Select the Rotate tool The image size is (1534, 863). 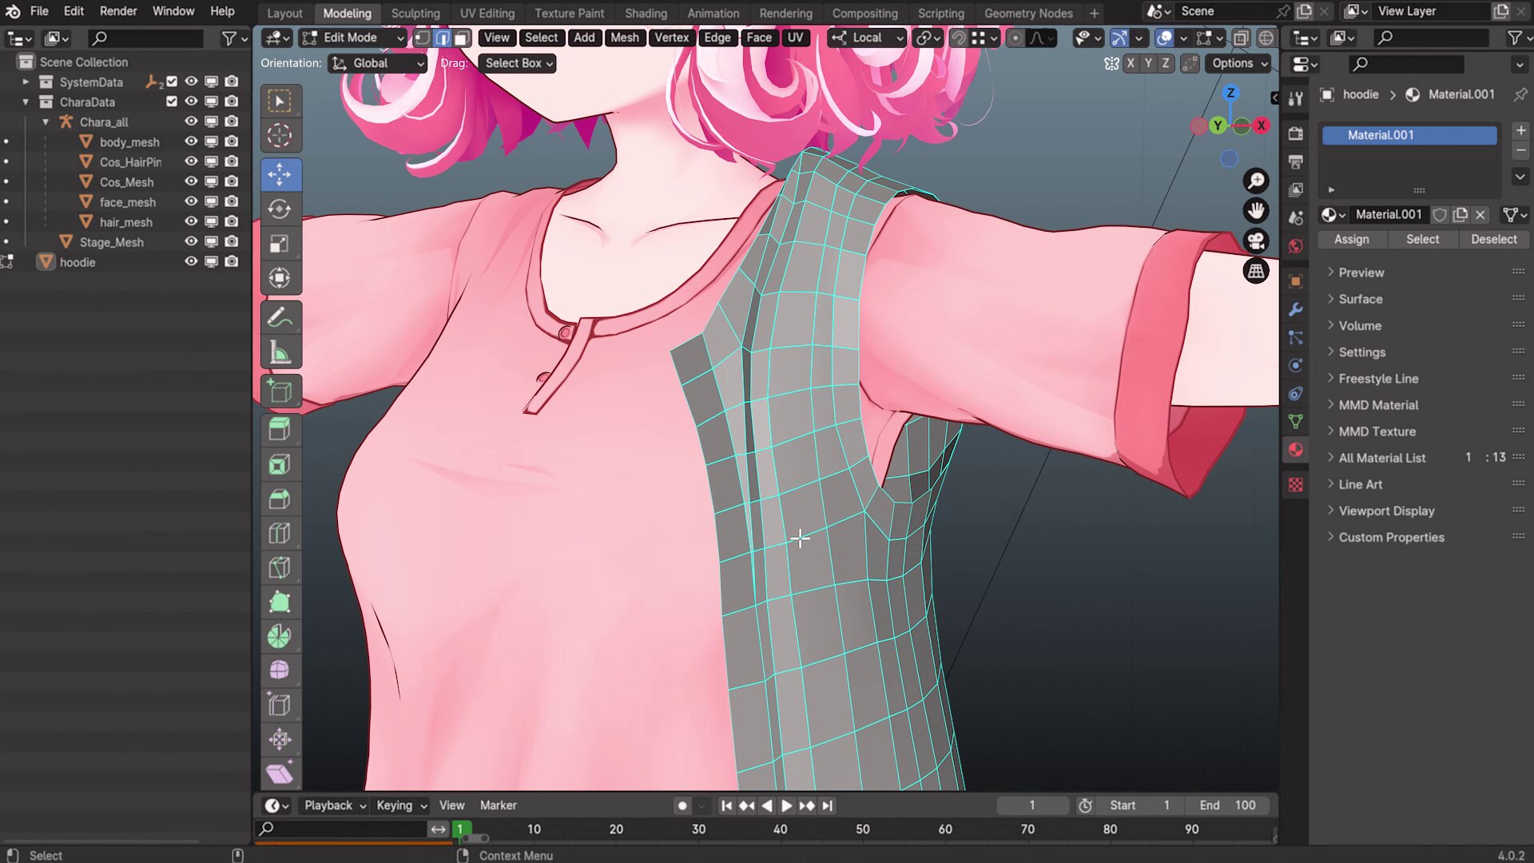point(280,209)
